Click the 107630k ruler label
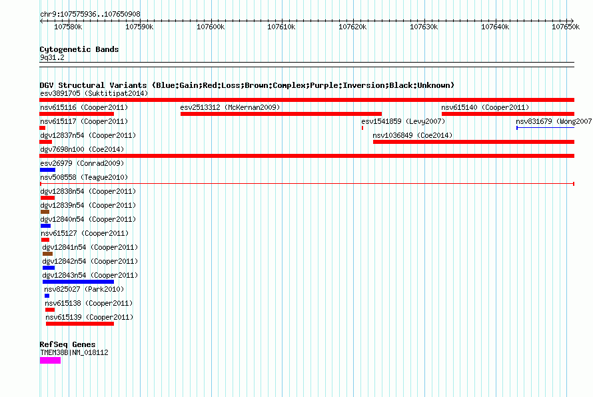Image resolution: width=593 pixels, height=397 pixels. tap(424, 27)
